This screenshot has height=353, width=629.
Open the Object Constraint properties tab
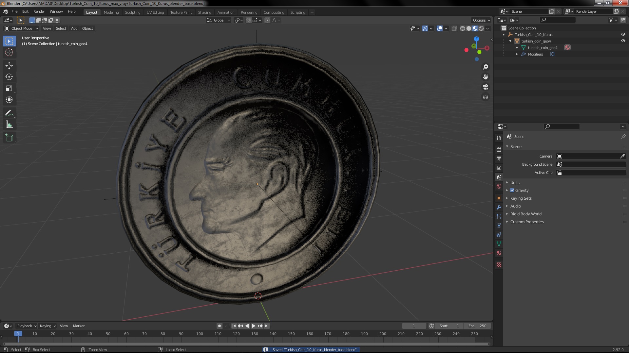pyautogui.click(x=499, y=235)
